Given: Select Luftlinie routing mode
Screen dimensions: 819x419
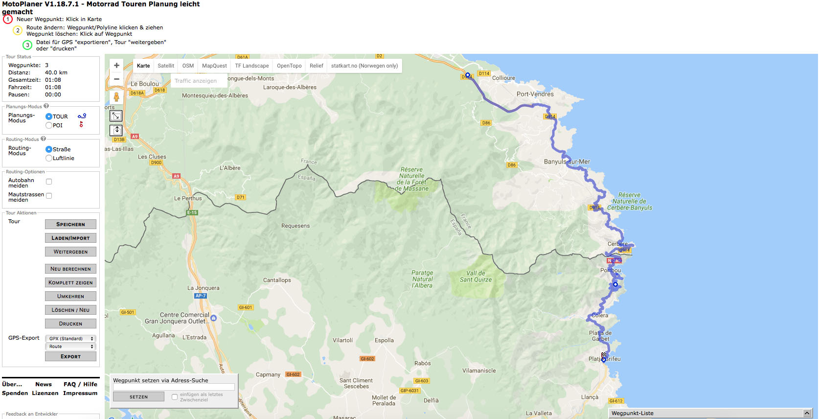Looking at the screenshot, I should (x=49, y=158).
